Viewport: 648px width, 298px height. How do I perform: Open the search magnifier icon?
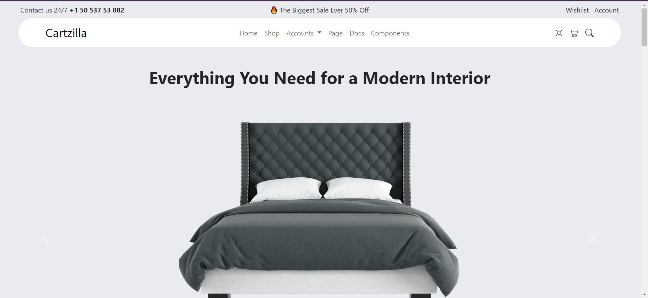[x=589, y=33]
